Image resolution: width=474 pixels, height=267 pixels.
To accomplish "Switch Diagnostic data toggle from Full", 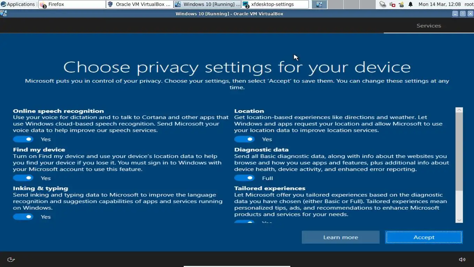I will [x=244, y=178].
